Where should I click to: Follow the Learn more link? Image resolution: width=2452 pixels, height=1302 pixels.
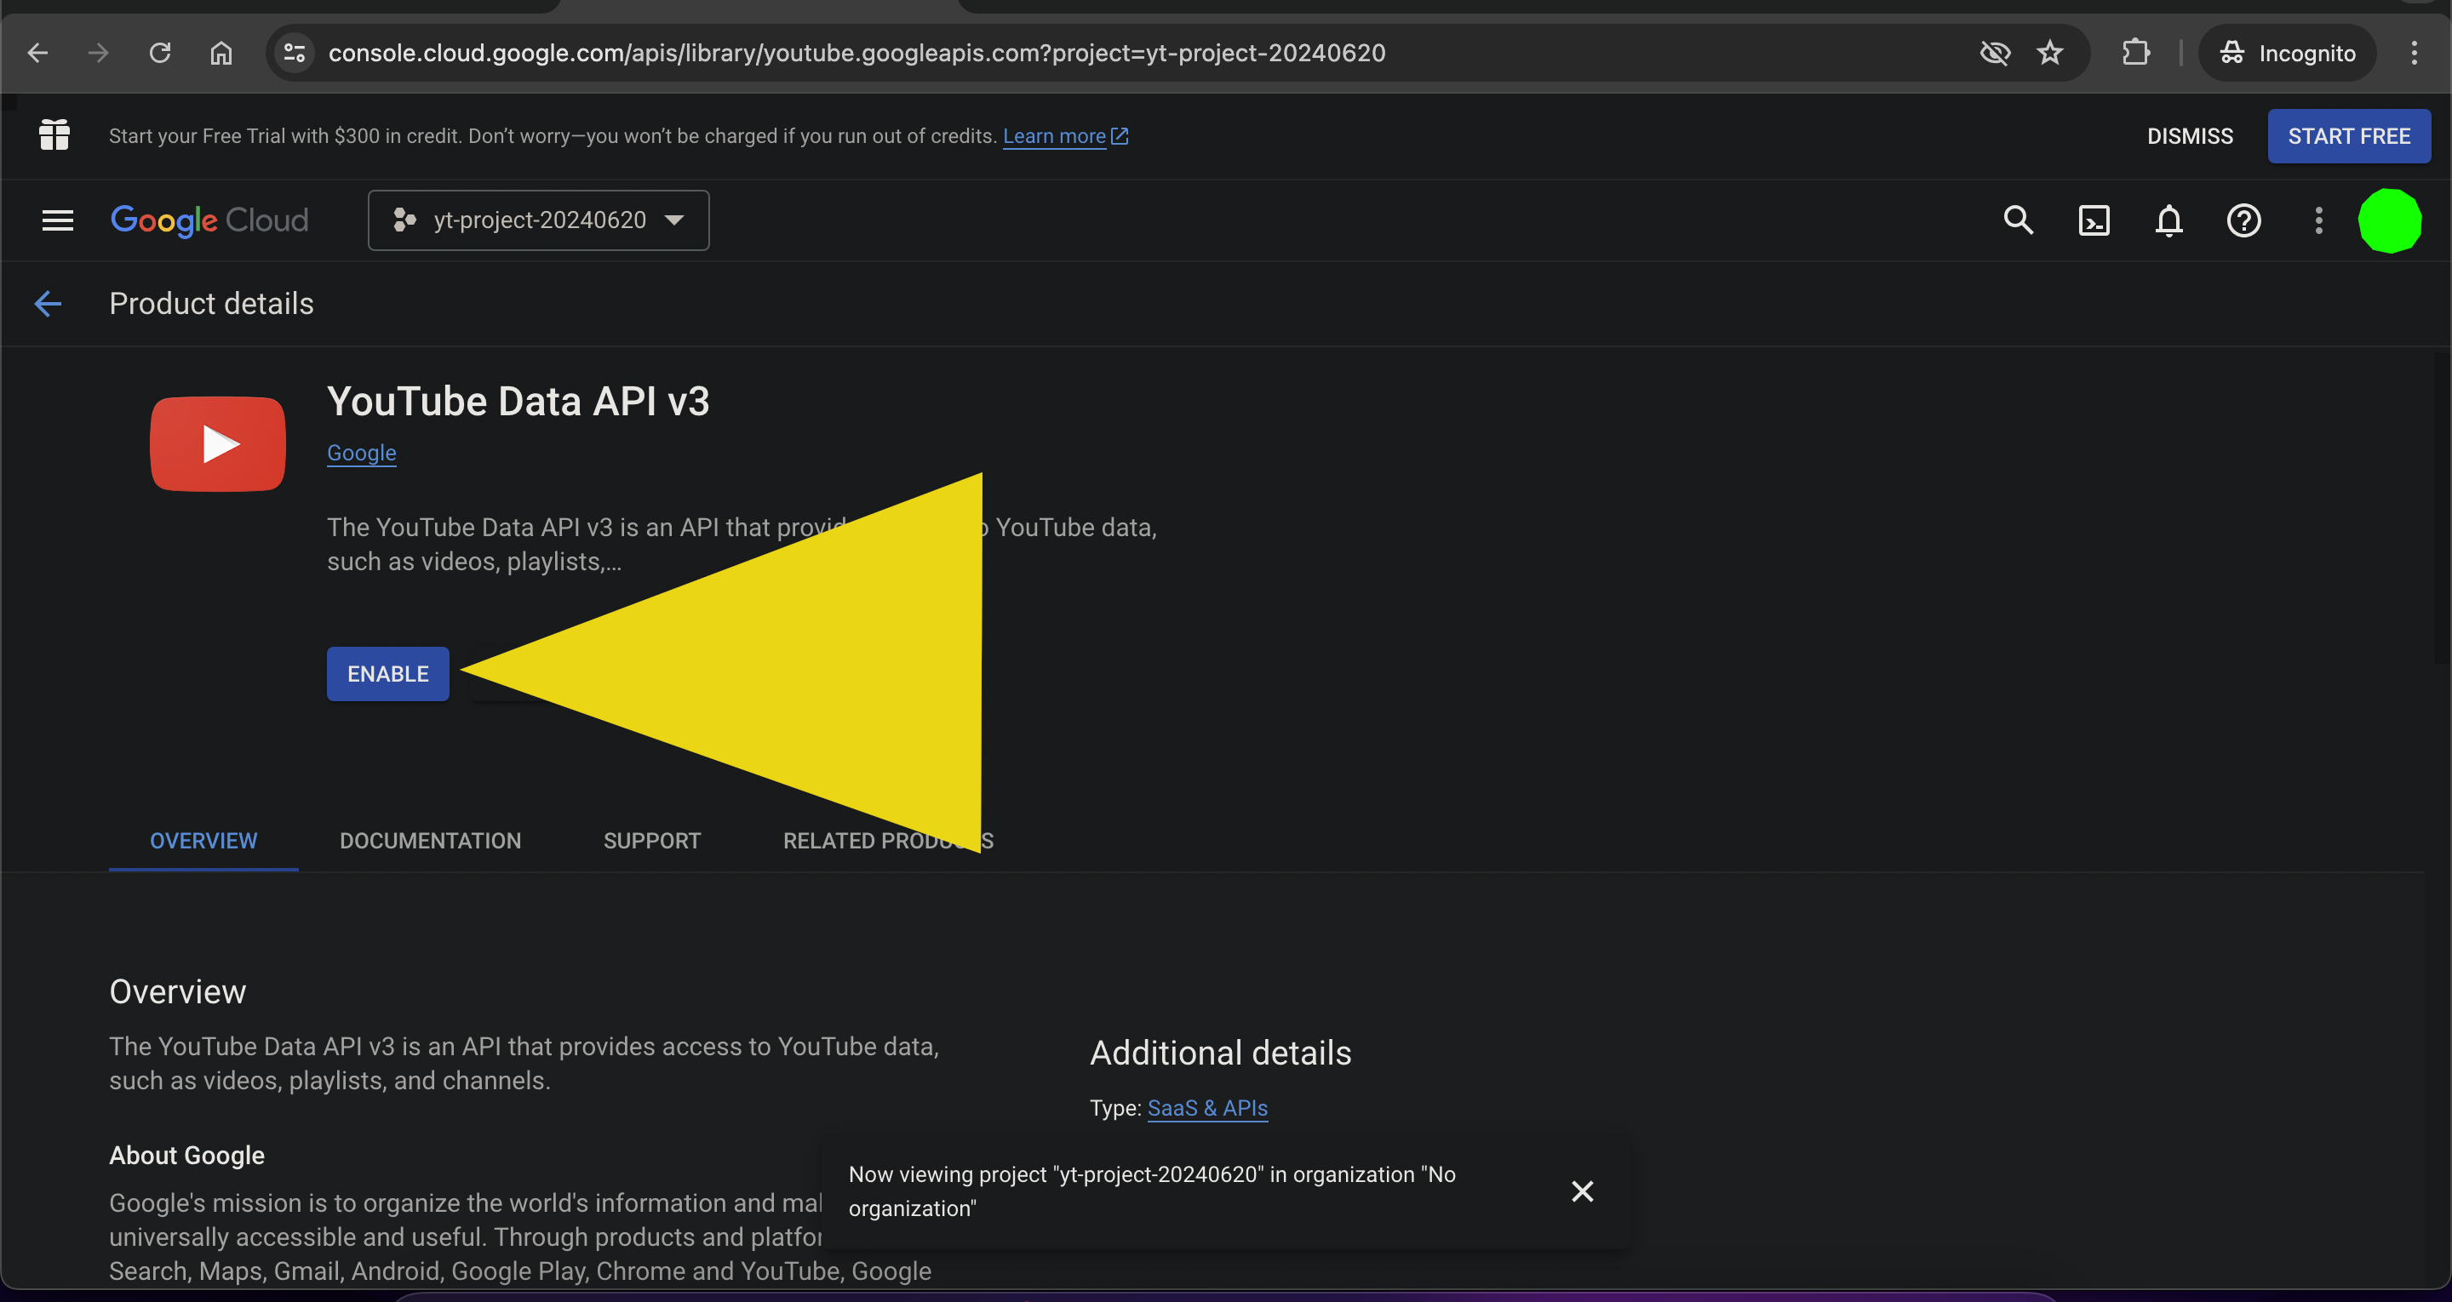[1064, 136]
